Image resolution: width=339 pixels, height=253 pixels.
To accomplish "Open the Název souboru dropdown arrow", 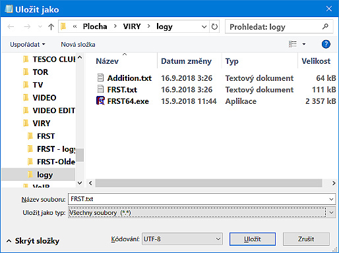I will tap(331, 199).
